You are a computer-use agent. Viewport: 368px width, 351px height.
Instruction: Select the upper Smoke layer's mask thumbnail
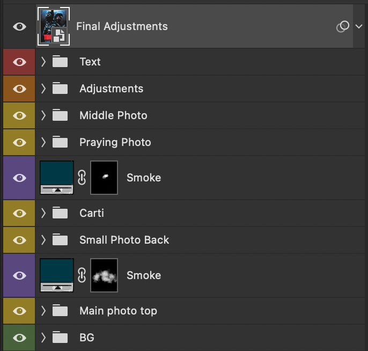(x=104, y=178)
